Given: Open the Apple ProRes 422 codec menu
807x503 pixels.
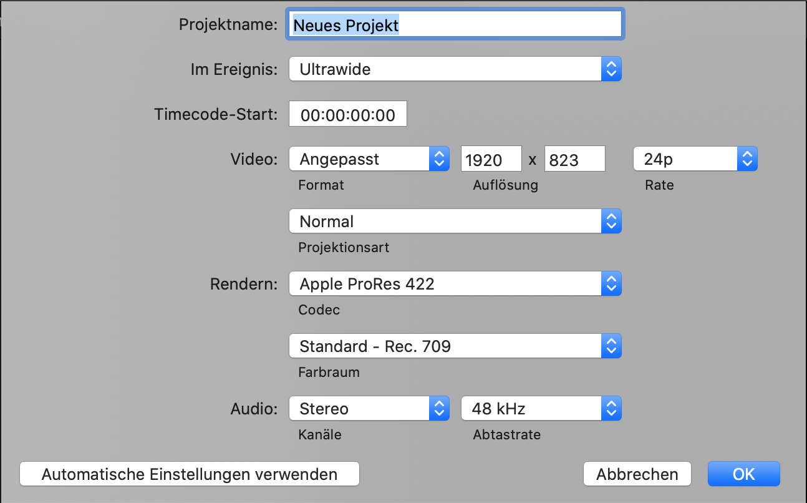Looking at the screenshot, I should (x=444, y=284).
